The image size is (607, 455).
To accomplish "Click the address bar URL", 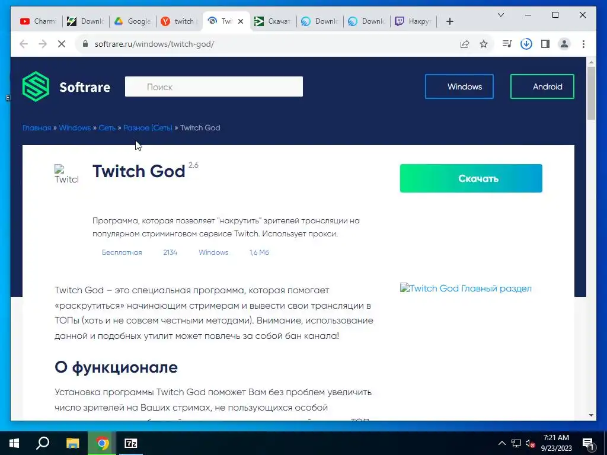I will coord(155,44).
